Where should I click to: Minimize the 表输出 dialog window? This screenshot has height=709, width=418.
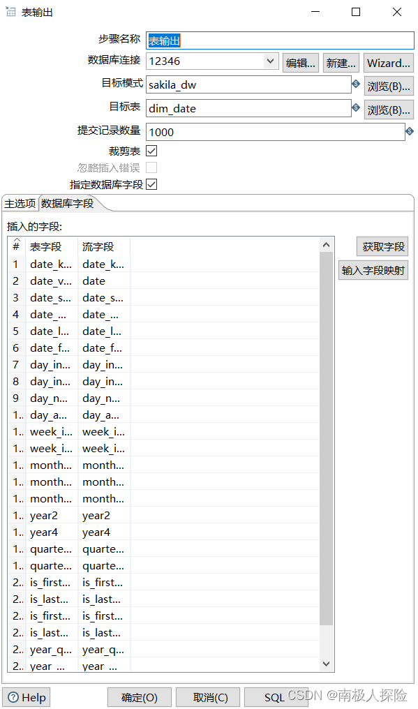315,12
